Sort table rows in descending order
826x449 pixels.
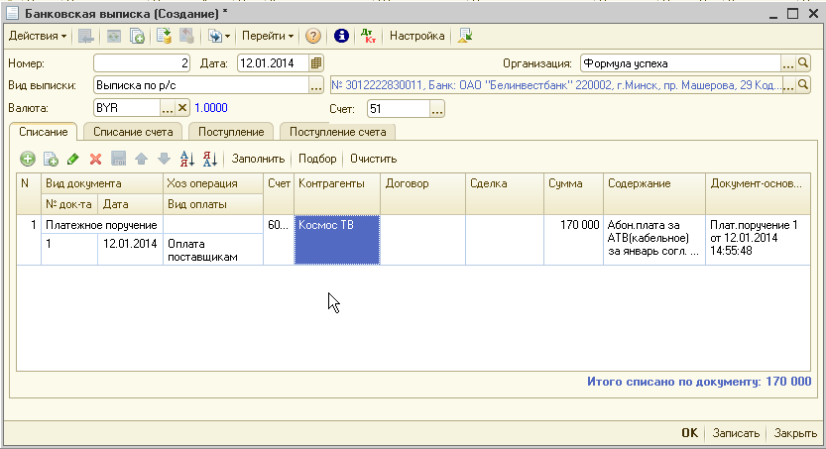[x=209, y=159]
